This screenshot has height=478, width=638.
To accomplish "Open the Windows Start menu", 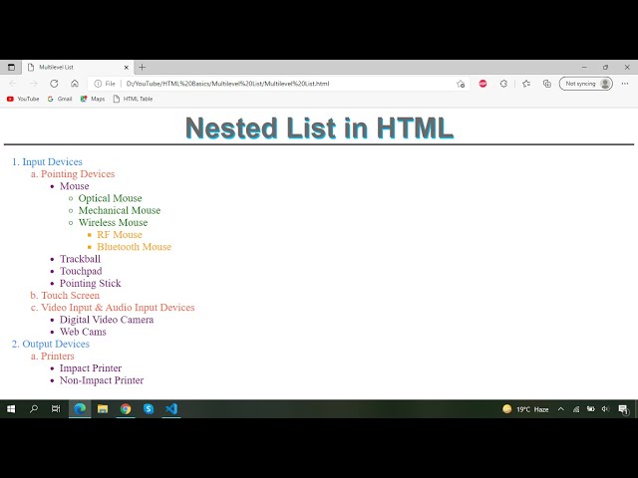I will (11, 409).
